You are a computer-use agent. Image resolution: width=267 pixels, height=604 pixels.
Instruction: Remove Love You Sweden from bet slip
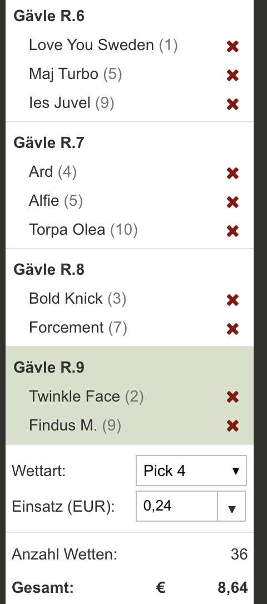click(x=233, y=47)
